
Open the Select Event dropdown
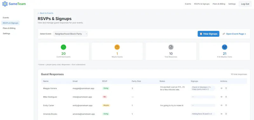(x=70, y=34)
